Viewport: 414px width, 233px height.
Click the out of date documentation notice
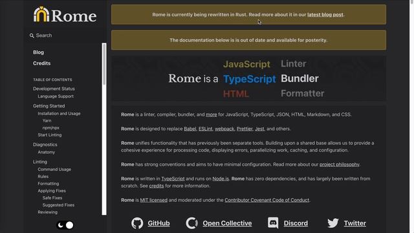click(x=248, y=40)
